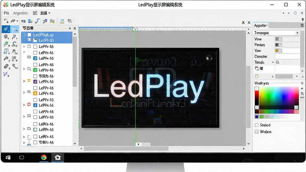Click the purple pencil tool at the toolbox bottom
The height and width of the screenshot is (172, 306).
[6, 74]
